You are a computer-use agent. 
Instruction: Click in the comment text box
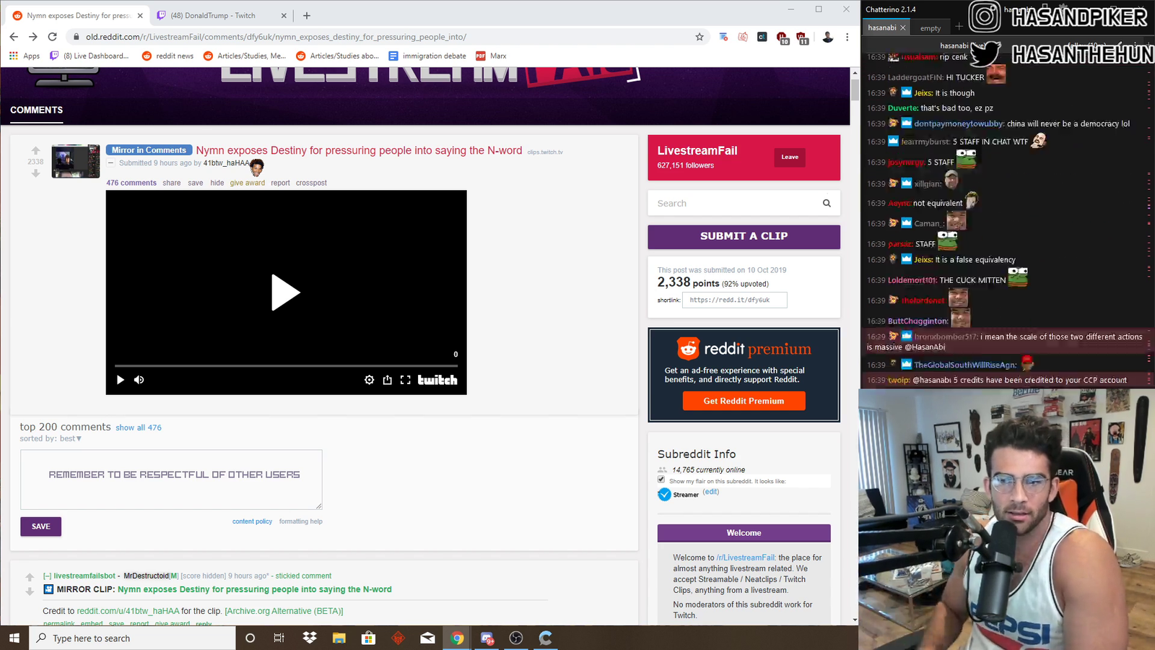click(171, 480)
